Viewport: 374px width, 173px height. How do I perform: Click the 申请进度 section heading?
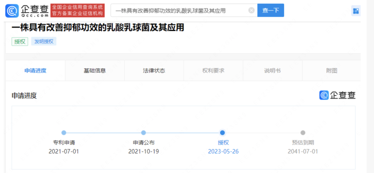(24, 96)
